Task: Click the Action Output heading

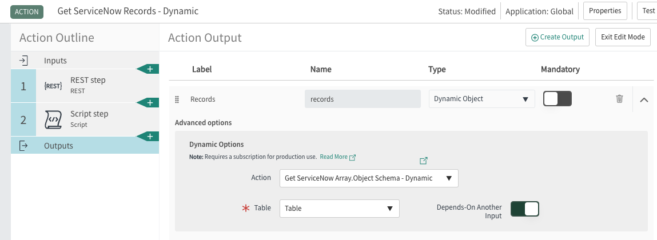Action: [205, 38]
